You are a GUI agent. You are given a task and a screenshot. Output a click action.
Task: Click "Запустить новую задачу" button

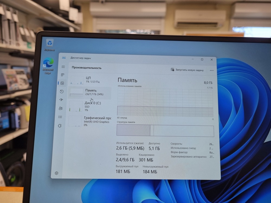click(x=187, y=70)
